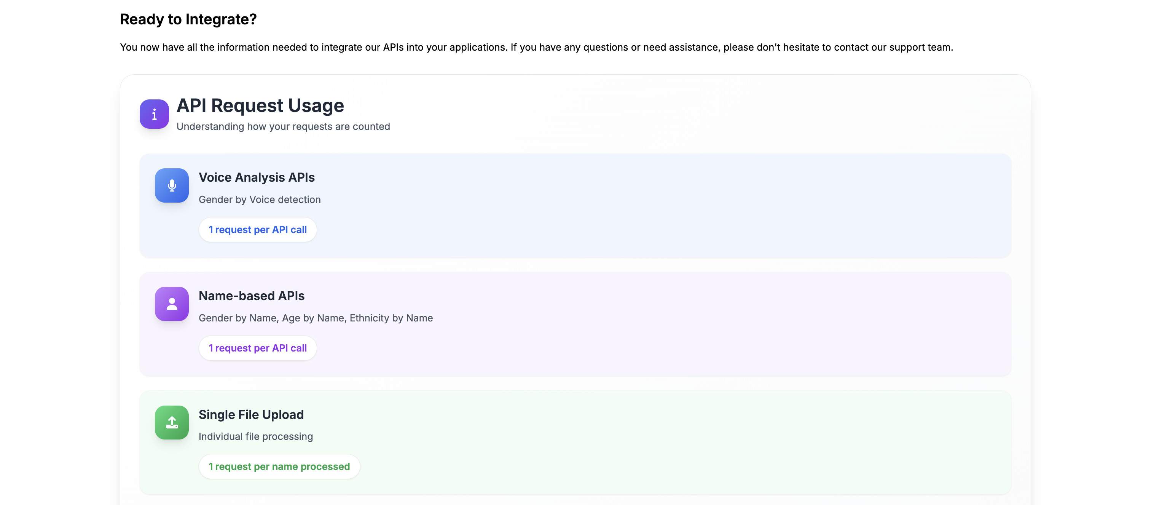Click the purple info icon
The width and height of the screenshot is (1151, 505).
[x=154, y=114]
